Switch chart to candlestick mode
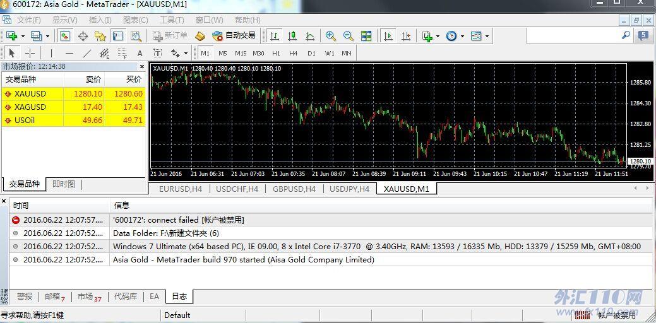Screen dimensions: 656x323 292,36
